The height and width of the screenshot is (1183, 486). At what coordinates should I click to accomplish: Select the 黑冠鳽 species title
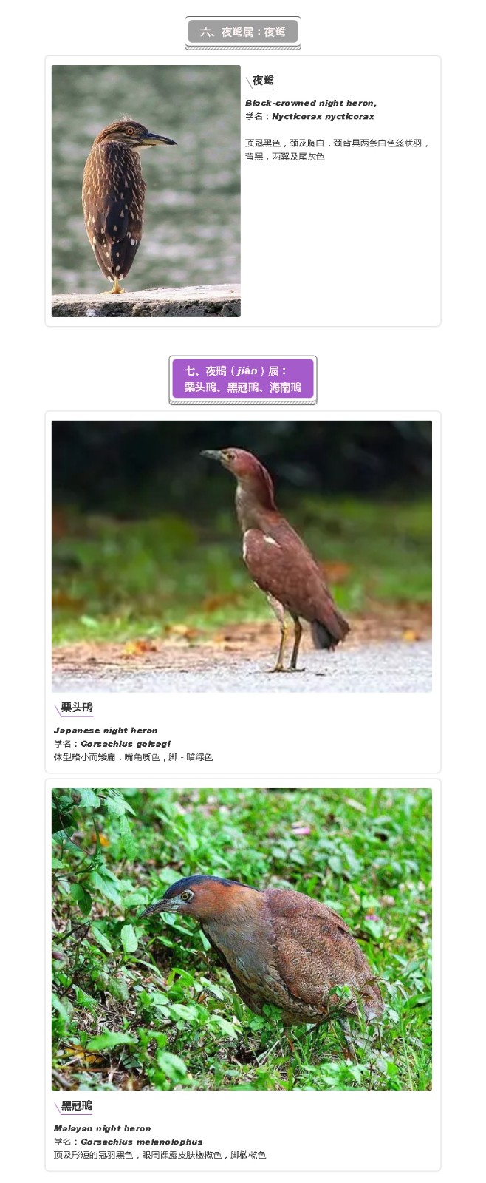pos(77,1106)
